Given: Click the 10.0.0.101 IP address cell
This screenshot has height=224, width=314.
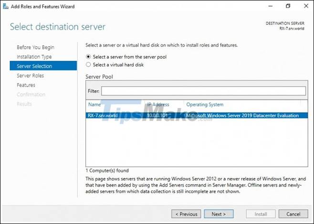Looking at the screenshot, I should click(x=157, y=116).
